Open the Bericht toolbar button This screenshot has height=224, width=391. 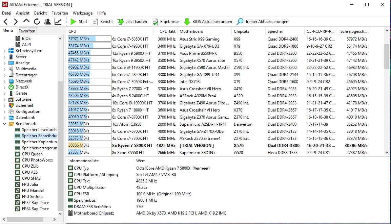[102, 22]
